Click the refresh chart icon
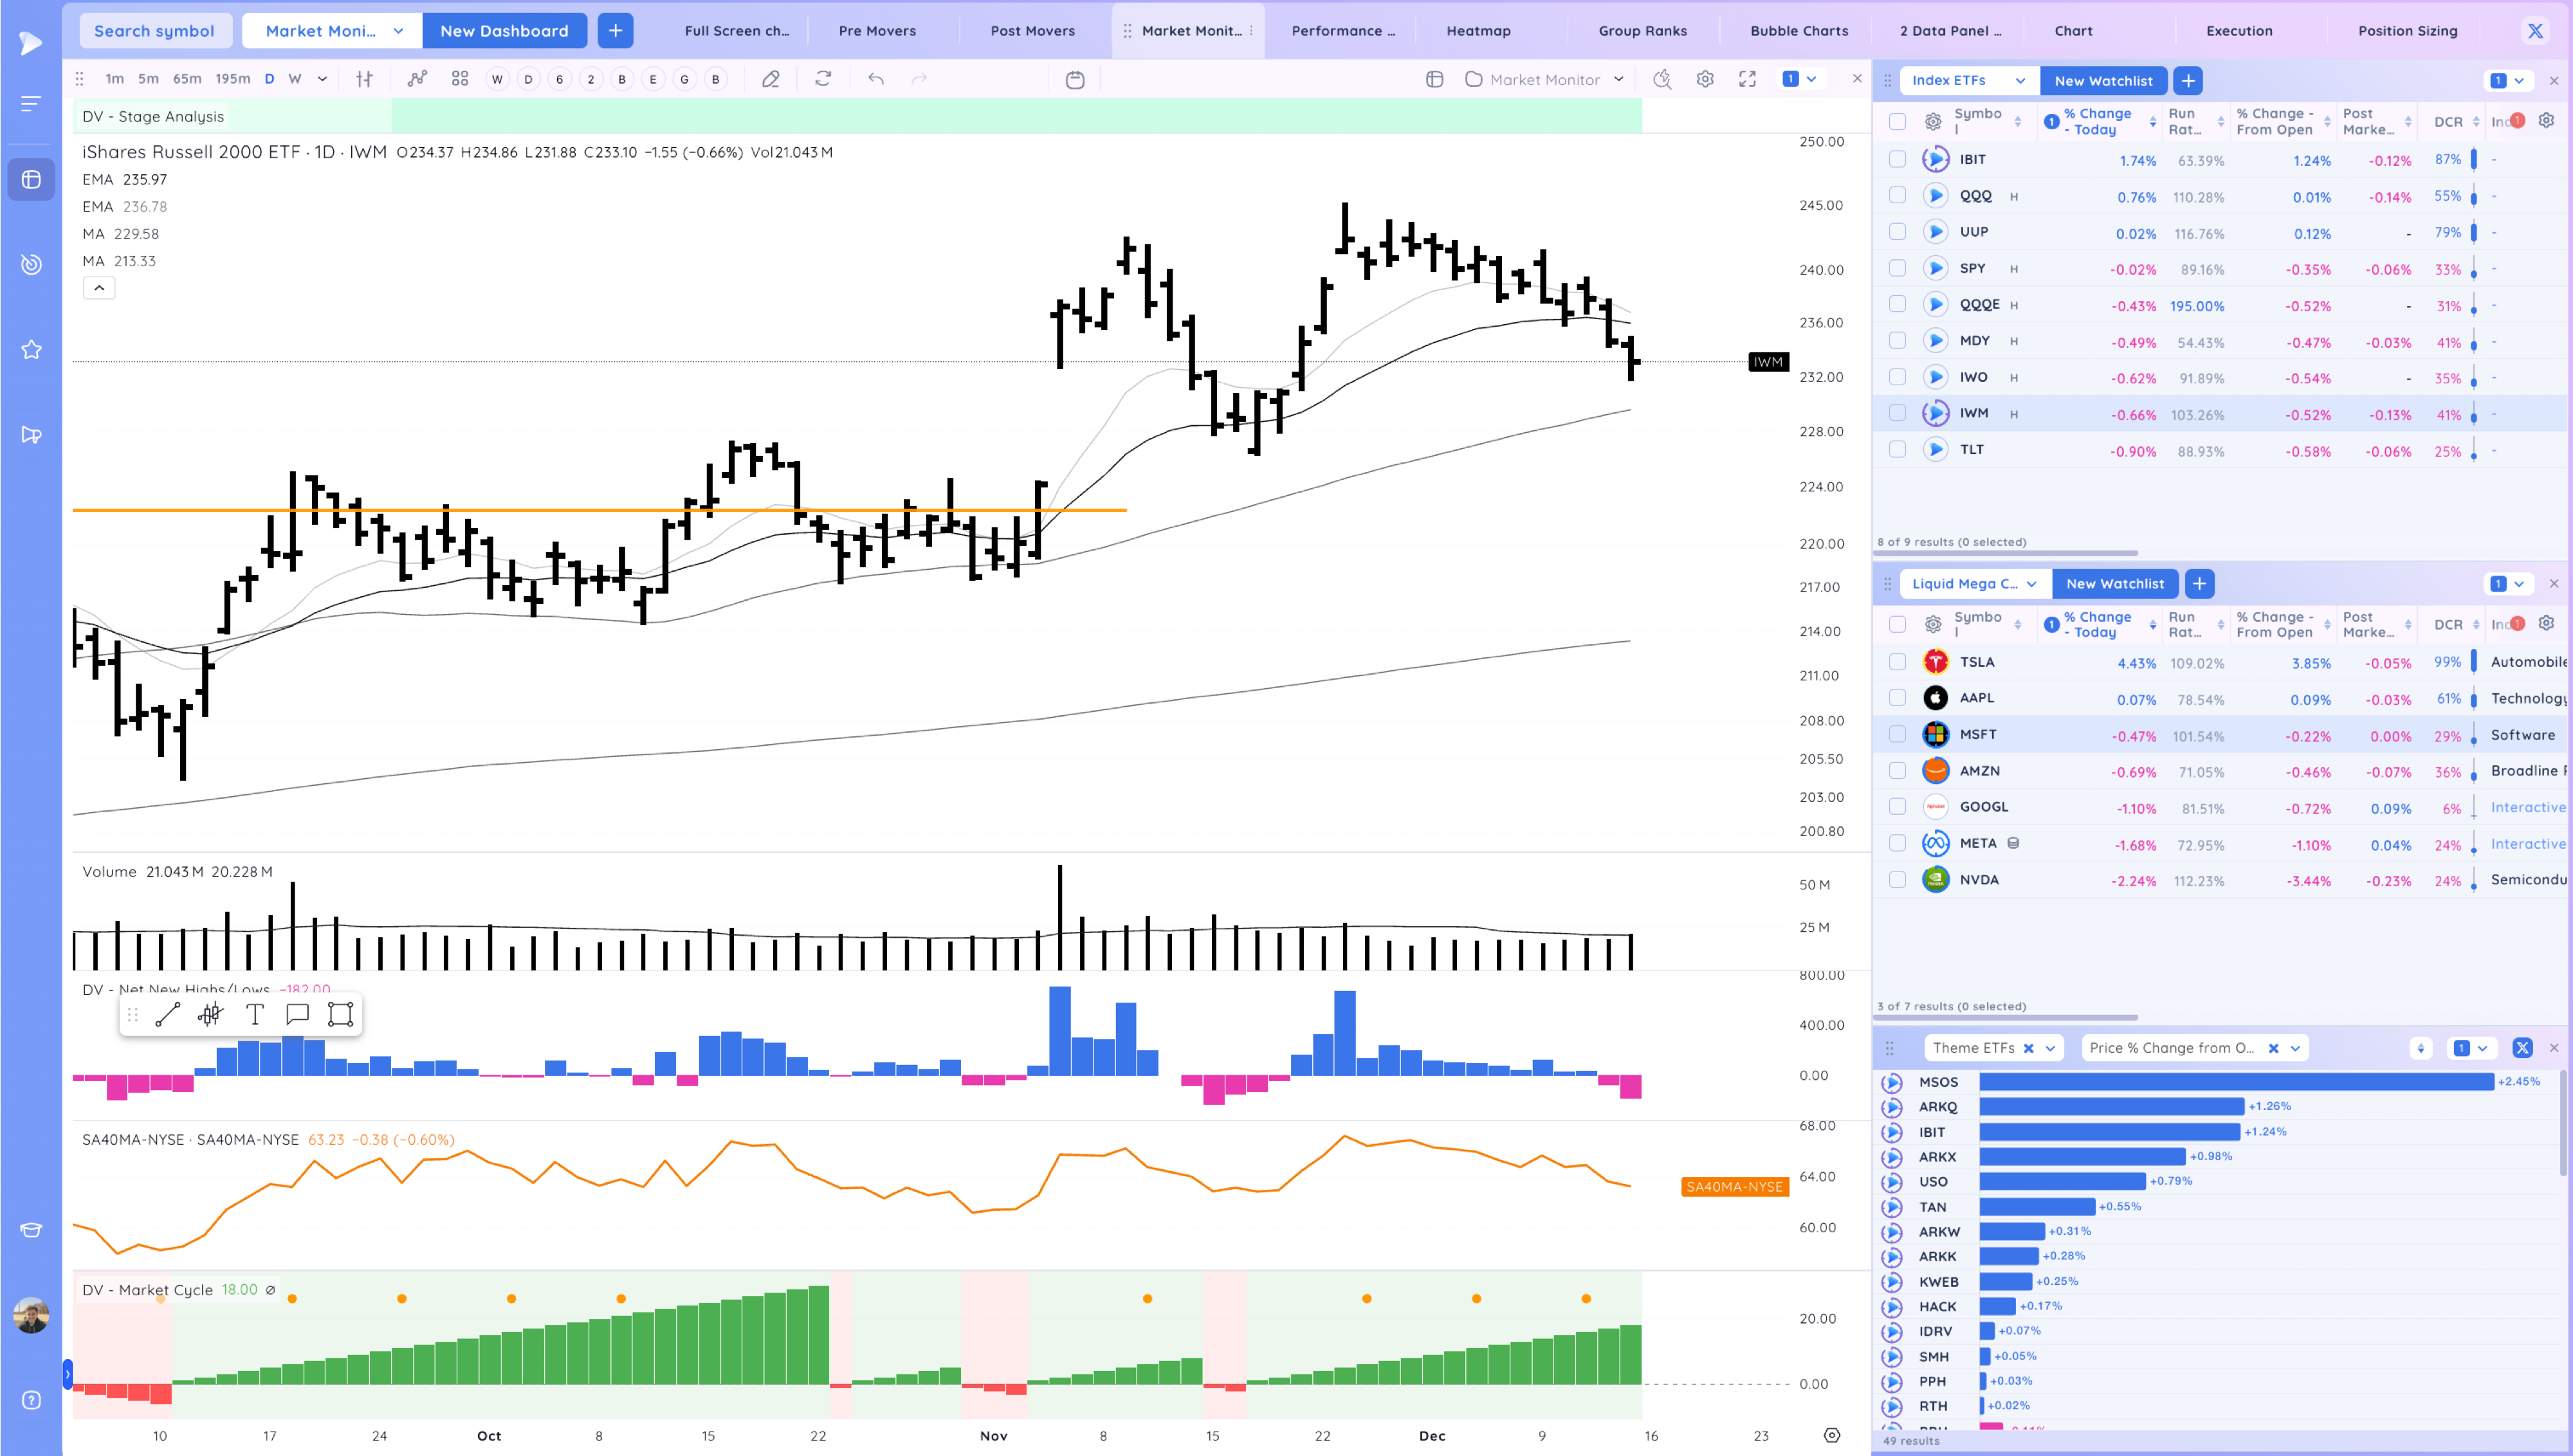Viewport: 2573px width, 1456px height. [823, 79]
